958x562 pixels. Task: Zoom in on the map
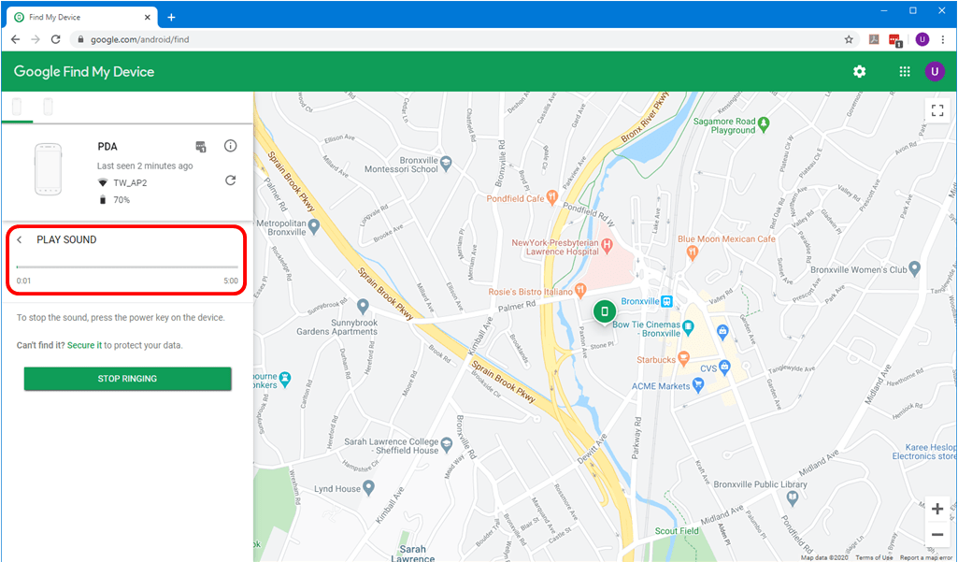(937, 509)
